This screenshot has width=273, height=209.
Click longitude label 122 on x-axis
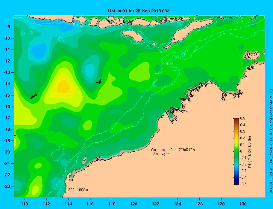[156, 204]
